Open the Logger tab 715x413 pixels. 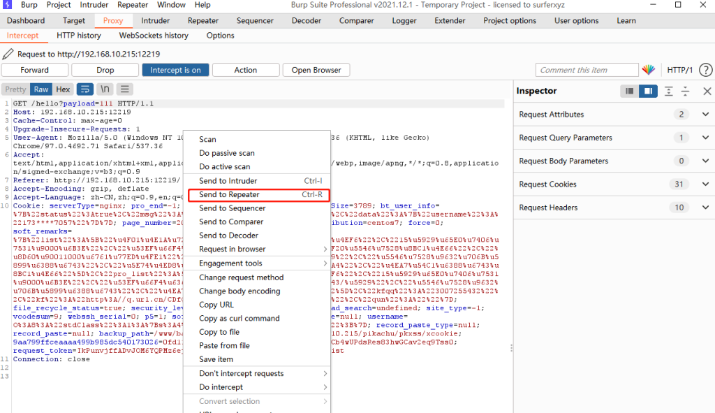[x=404, y=20]
